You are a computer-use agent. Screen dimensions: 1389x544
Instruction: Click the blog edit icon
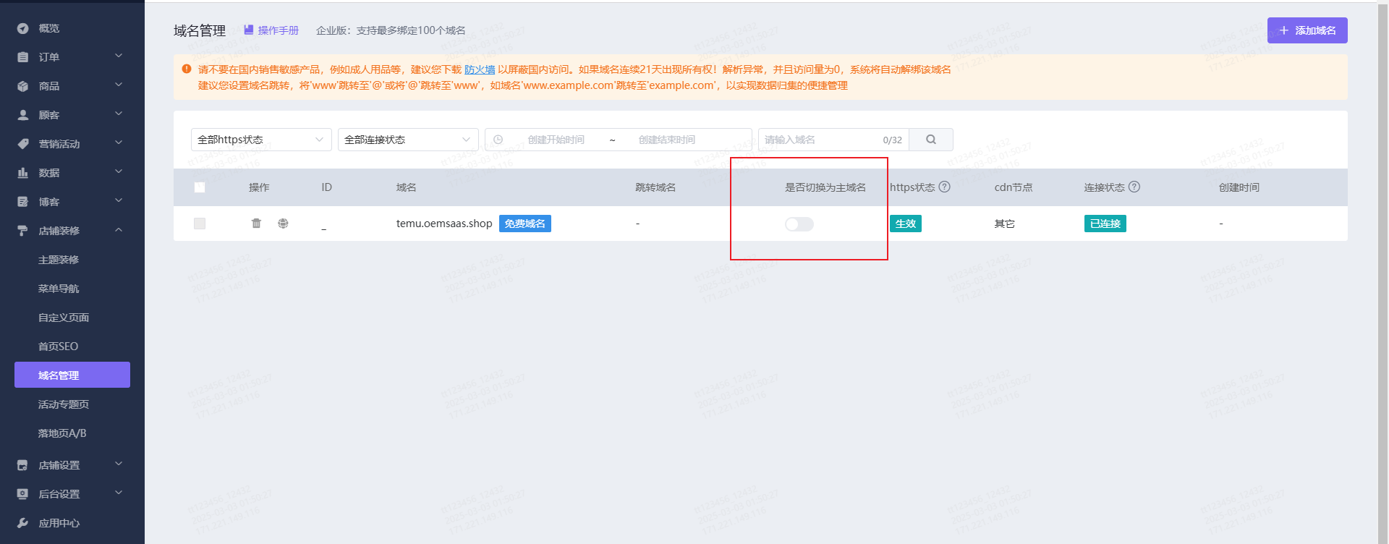coord(22,202)
